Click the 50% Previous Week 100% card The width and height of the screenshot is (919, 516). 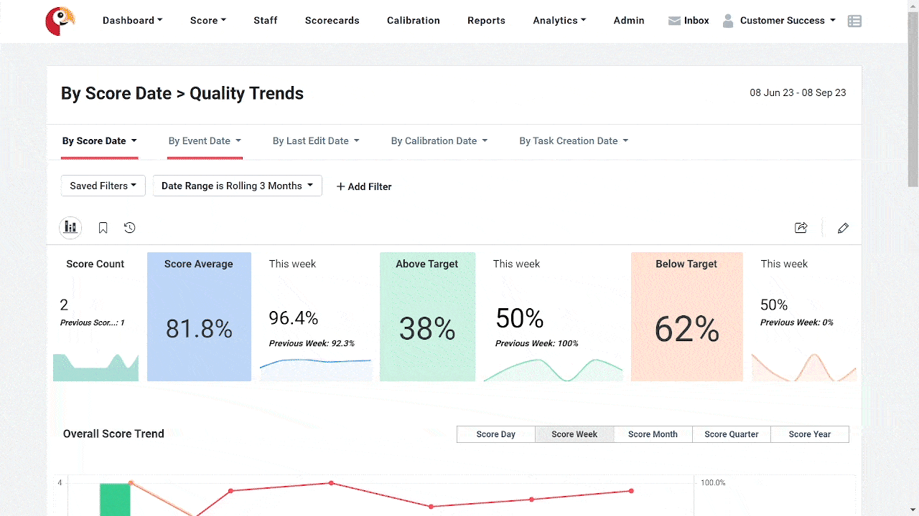(x=553, y=317)
